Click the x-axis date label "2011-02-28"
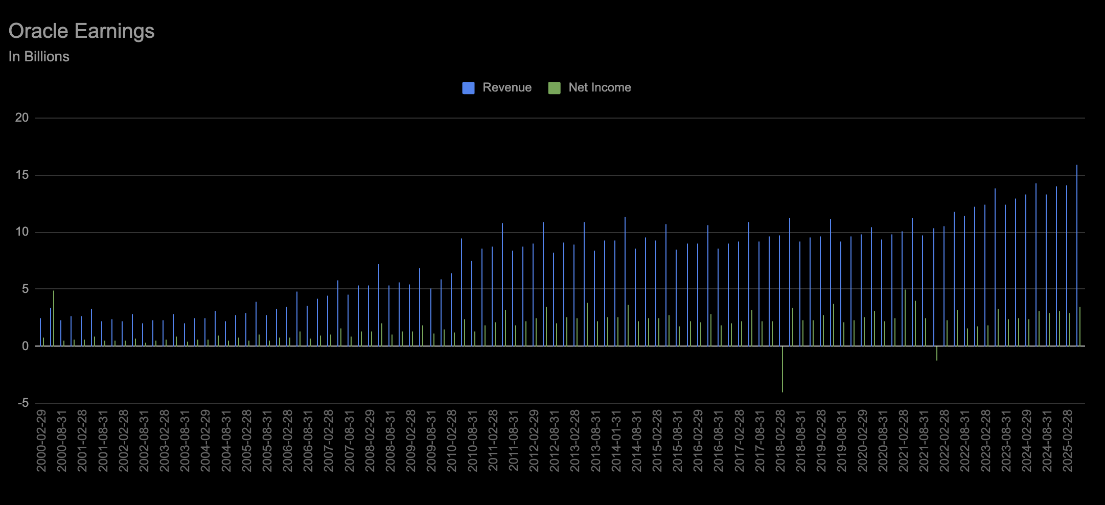This screenshot has height=505, width=1105. [x=493, y=441]
